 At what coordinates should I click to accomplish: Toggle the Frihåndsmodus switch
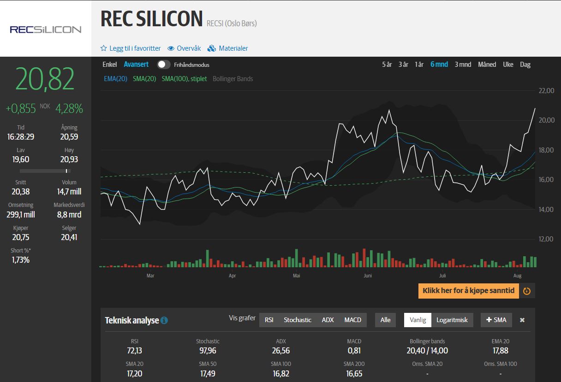point(163,65)
